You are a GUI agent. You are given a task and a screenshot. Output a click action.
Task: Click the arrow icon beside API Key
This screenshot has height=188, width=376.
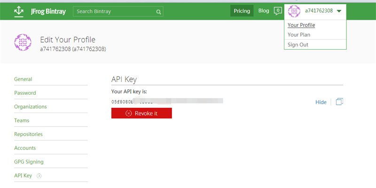39,176
